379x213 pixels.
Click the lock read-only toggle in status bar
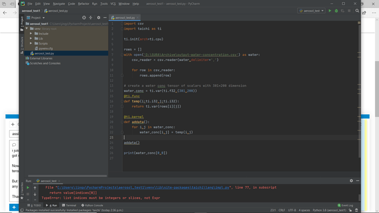[350, 210]
